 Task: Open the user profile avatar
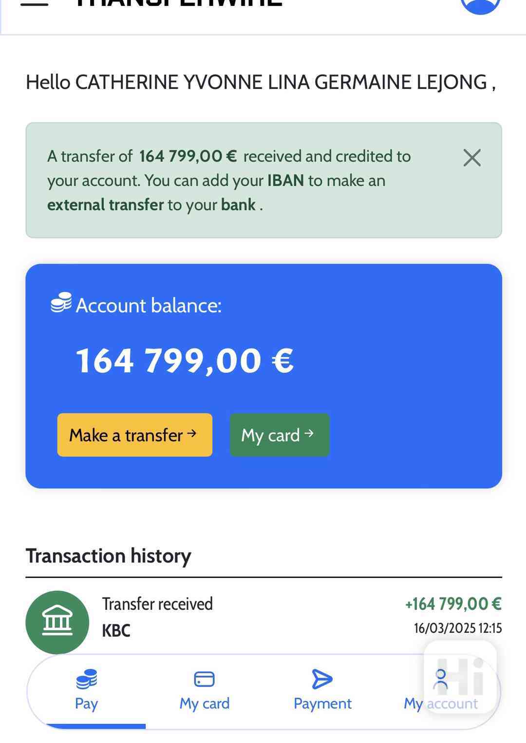(480, 4)
